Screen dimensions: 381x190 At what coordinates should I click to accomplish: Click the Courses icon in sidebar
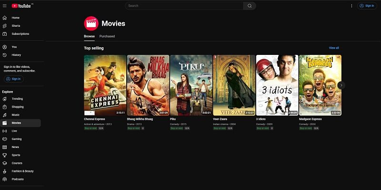click(5, 163)
